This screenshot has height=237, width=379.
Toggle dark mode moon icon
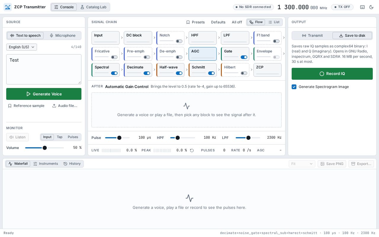[371, 7]
